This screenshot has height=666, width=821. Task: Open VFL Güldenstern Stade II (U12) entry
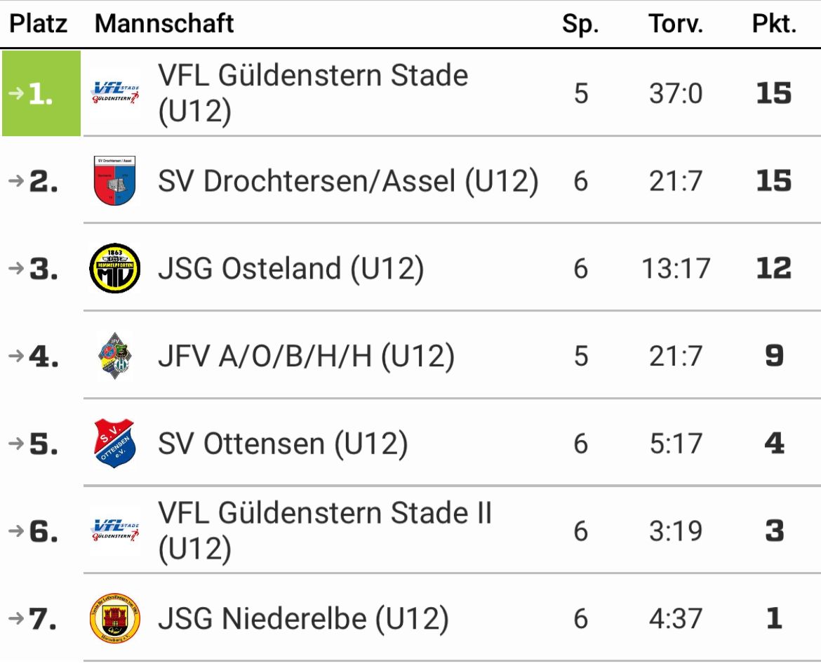[x=325, y=531]
